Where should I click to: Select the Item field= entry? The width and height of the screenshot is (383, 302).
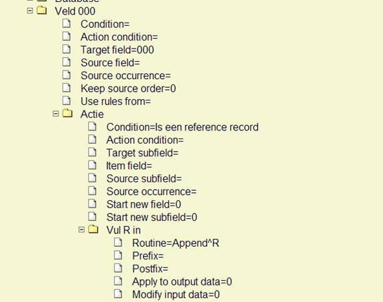click(x=129, y=166)
